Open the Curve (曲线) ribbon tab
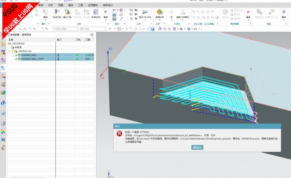The height and width of the screenshot is (178, 291). [x=40, y=5]
